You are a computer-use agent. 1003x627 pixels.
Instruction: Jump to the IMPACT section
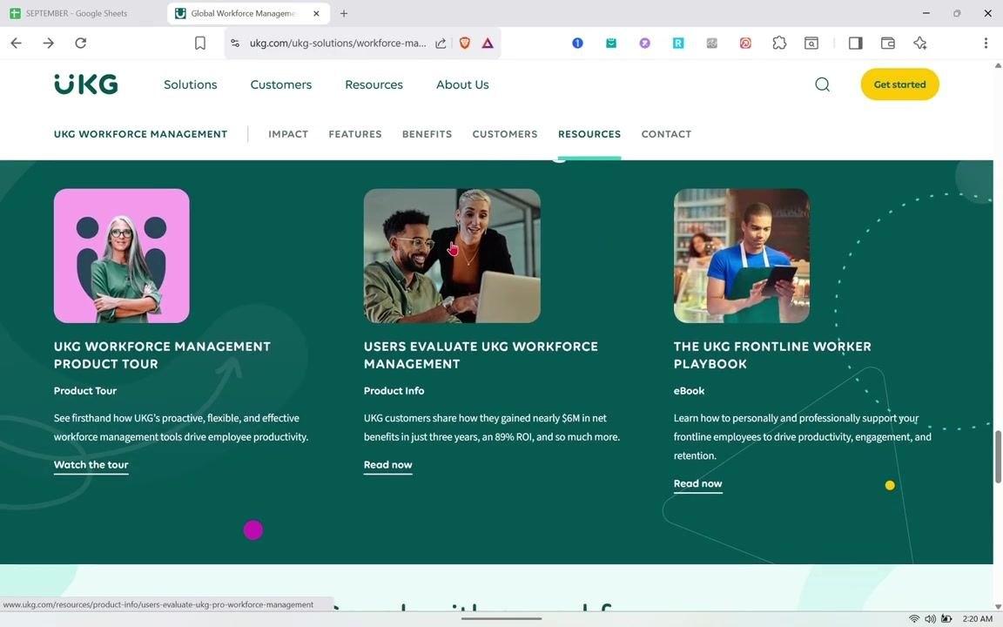click(288, 134)
